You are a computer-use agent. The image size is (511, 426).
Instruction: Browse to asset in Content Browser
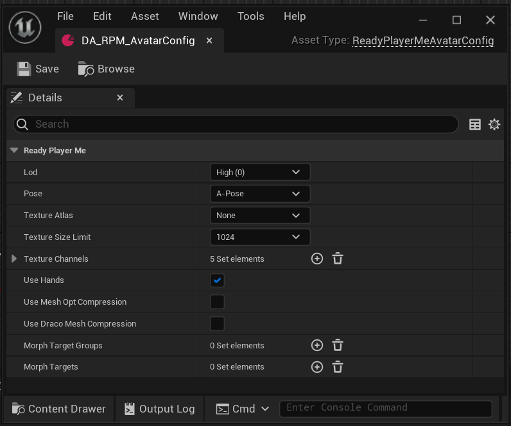point(106,69)
